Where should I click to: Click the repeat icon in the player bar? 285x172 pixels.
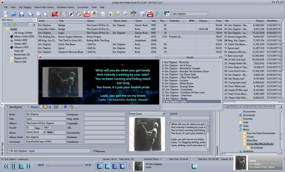(x=100, y=166)
